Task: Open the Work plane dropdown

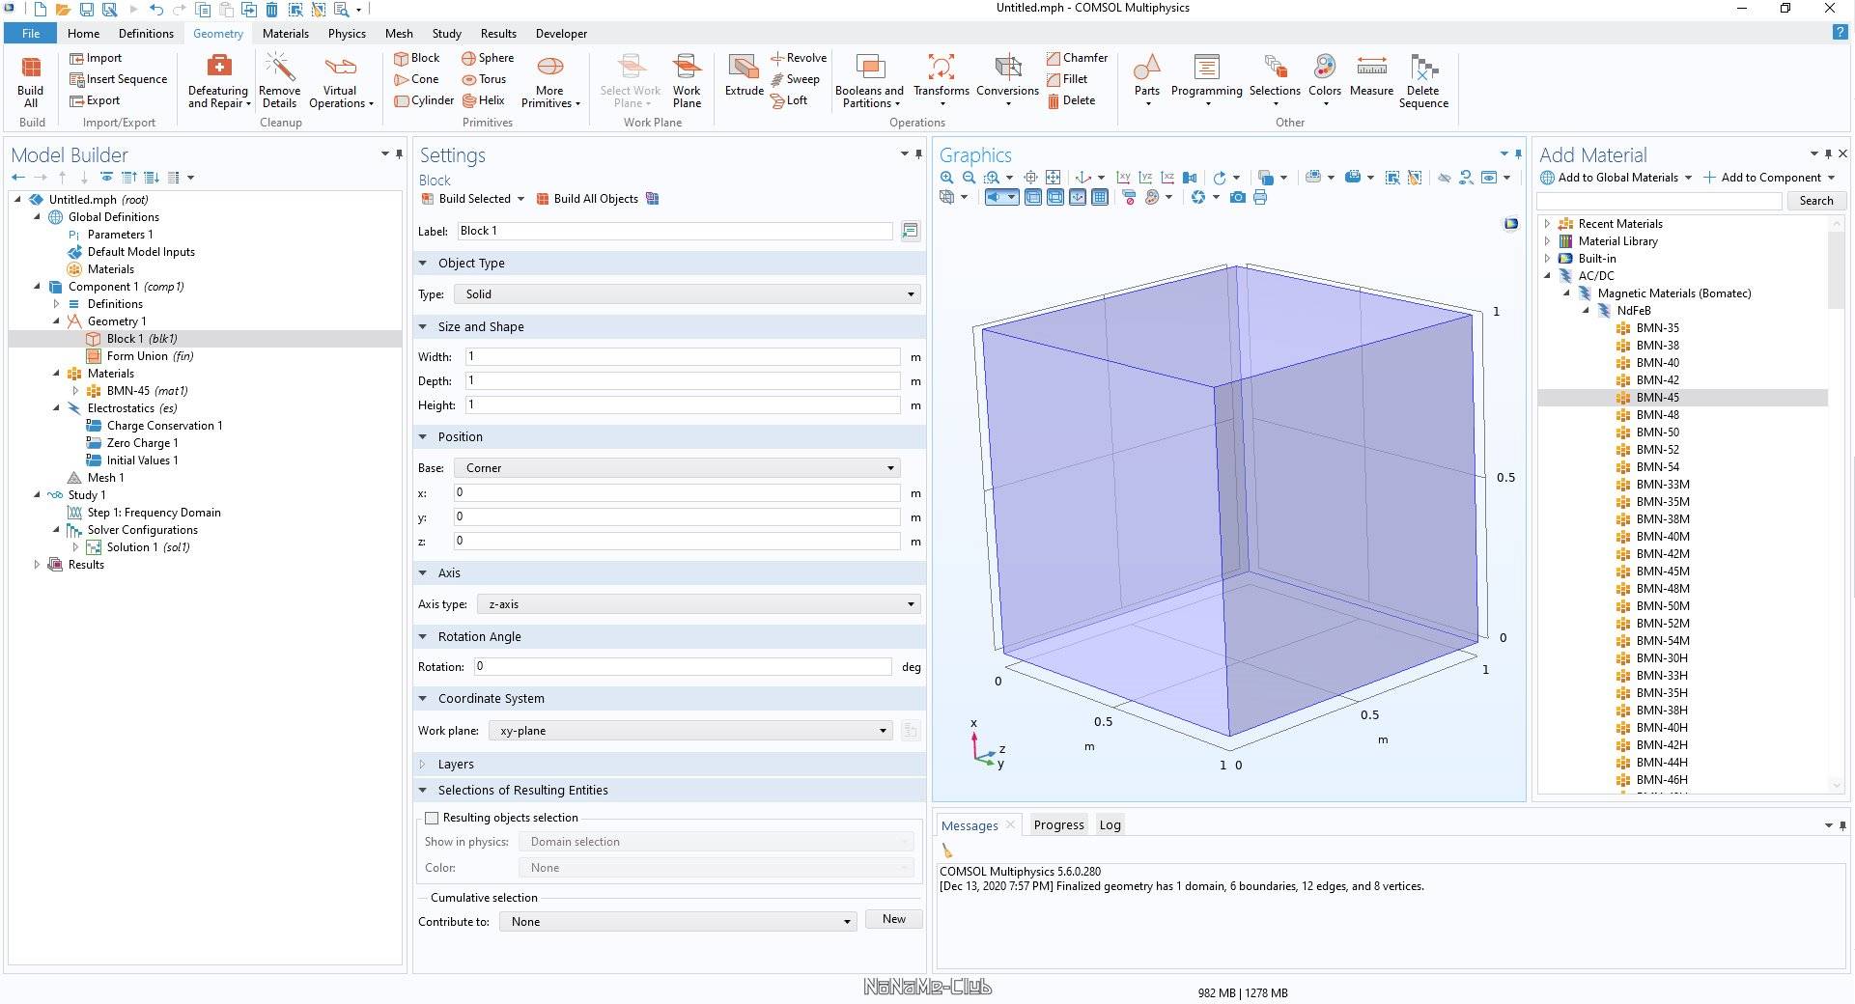Action: point(690,731)
